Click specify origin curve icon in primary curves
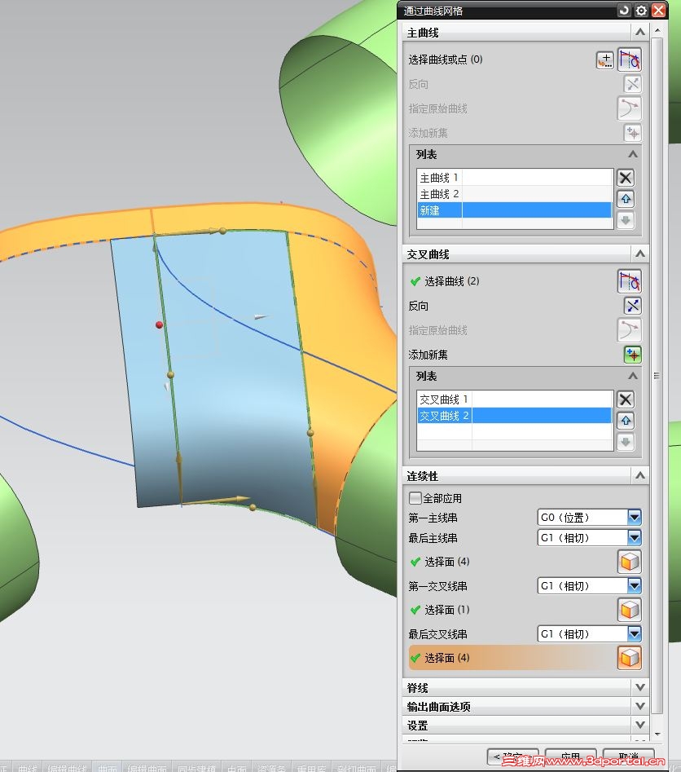The width and height of the screenshot is (681, 772). click(x=630, y=108)
